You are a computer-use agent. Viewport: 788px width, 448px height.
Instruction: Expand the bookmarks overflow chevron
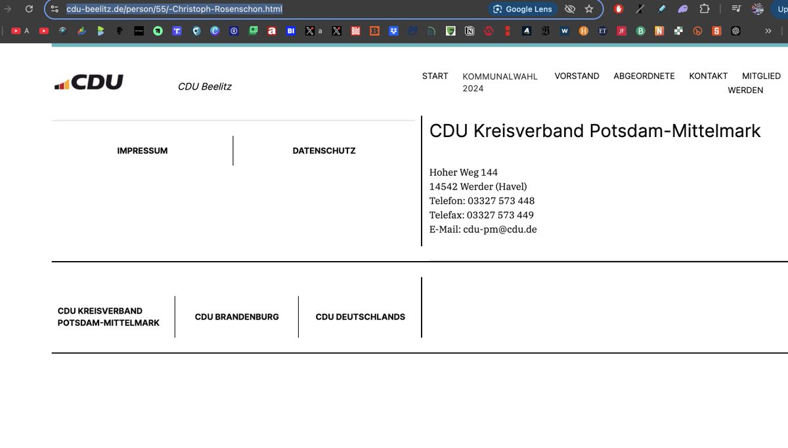point(768,30)
